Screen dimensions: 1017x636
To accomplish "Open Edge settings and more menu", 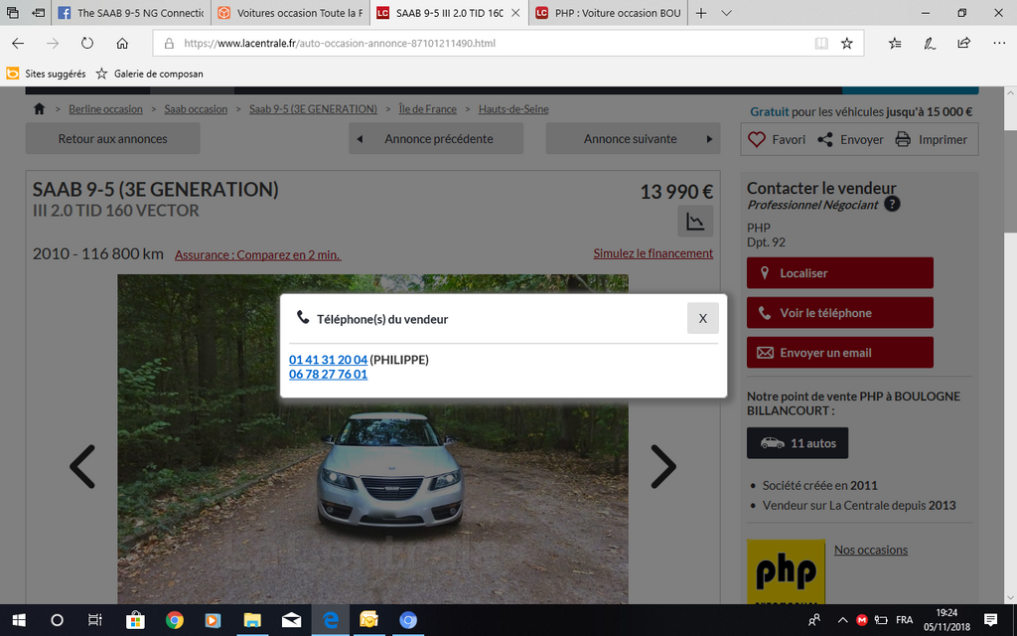I will tap(999, 44).
